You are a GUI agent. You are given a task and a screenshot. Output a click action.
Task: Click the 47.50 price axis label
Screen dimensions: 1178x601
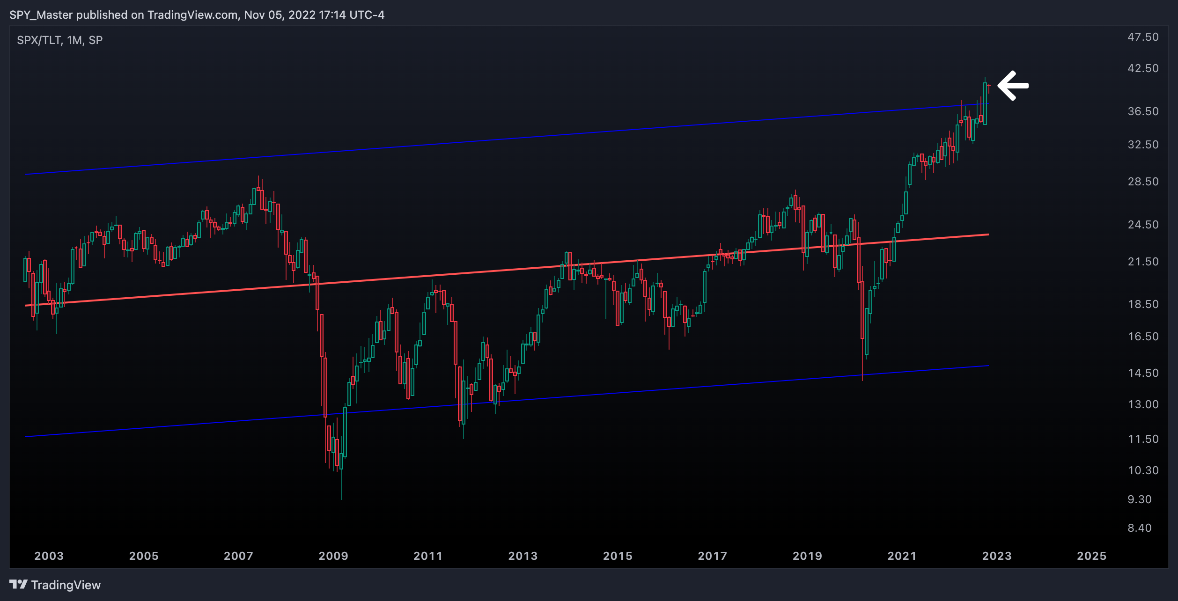tap(1143, 37)
